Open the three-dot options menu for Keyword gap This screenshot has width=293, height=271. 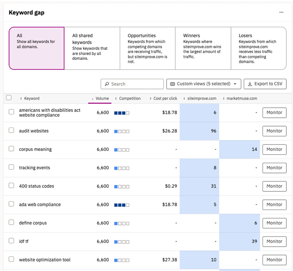281,13
